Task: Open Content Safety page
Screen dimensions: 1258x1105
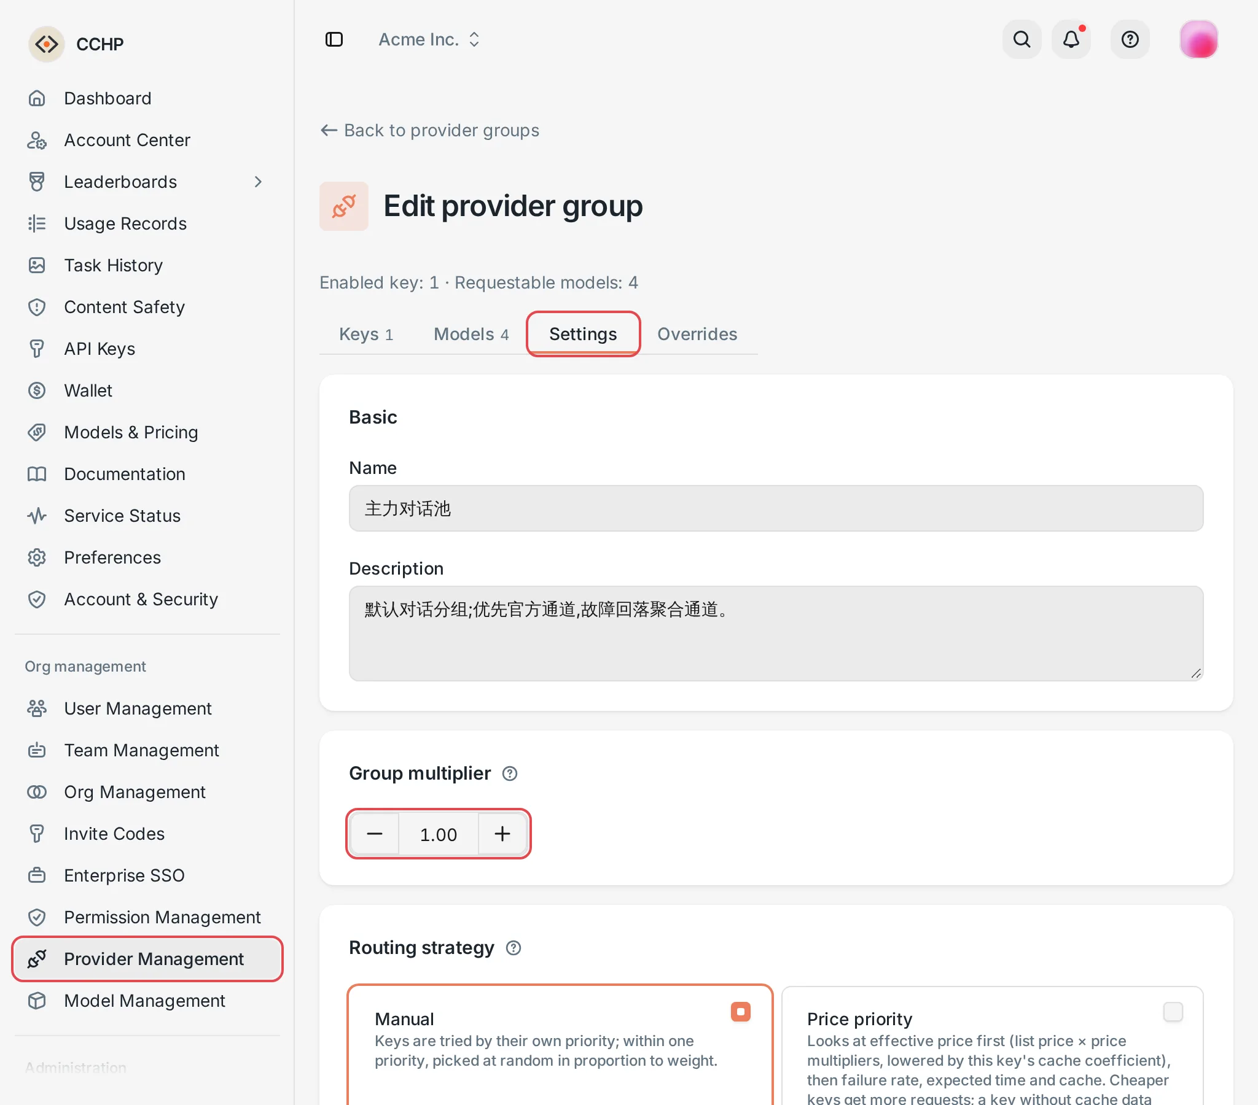Action: 147,307
